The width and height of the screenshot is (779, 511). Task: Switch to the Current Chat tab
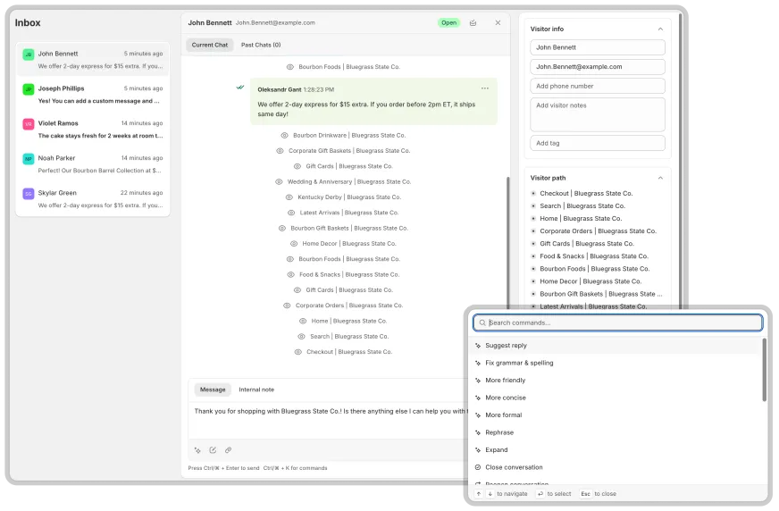pos(210,45)
